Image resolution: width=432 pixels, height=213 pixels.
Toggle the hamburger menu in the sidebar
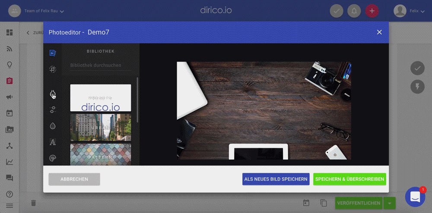(10, 206)
